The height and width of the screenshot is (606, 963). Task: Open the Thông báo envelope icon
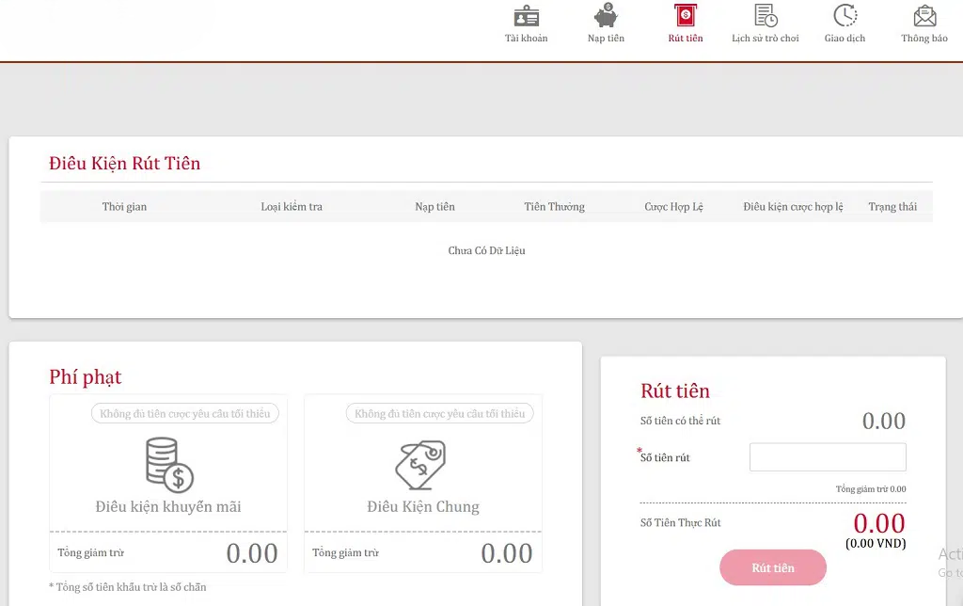pyautogui.click(x=924, y=17)
